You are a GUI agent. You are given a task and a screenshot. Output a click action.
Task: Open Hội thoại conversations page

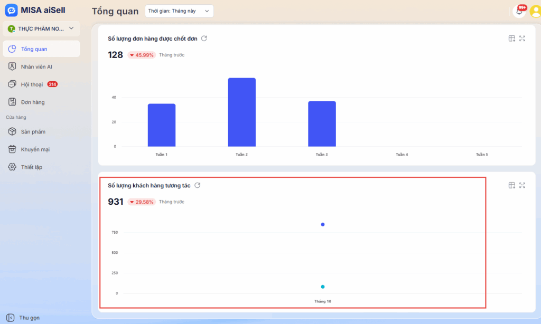click(x=32, y=84)
